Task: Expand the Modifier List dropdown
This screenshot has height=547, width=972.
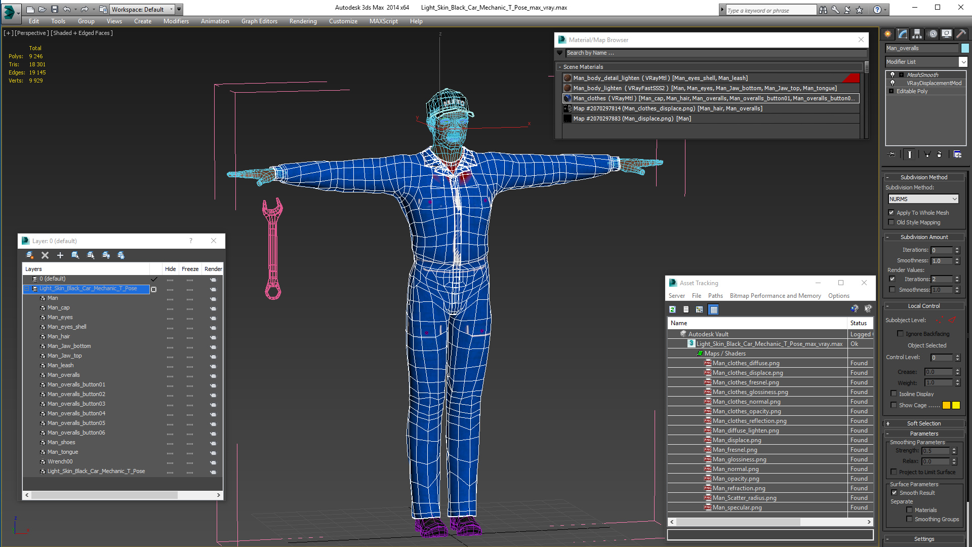Action: click(962, 62)
